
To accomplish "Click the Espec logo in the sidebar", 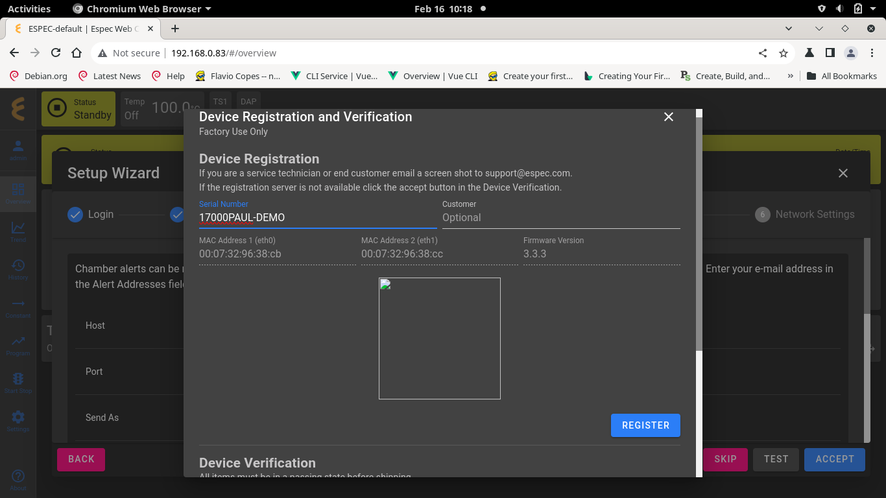I will (x=18, y=108).
